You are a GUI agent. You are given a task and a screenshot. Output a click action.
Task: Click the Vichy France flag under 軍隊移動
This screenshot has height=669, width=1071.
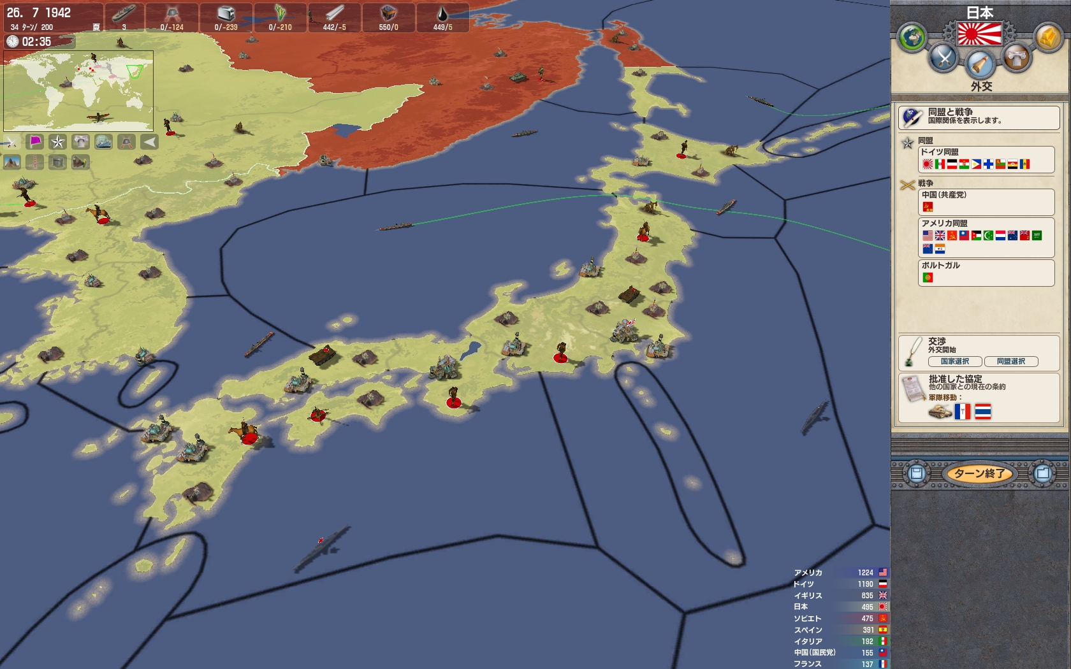(963, 412)
